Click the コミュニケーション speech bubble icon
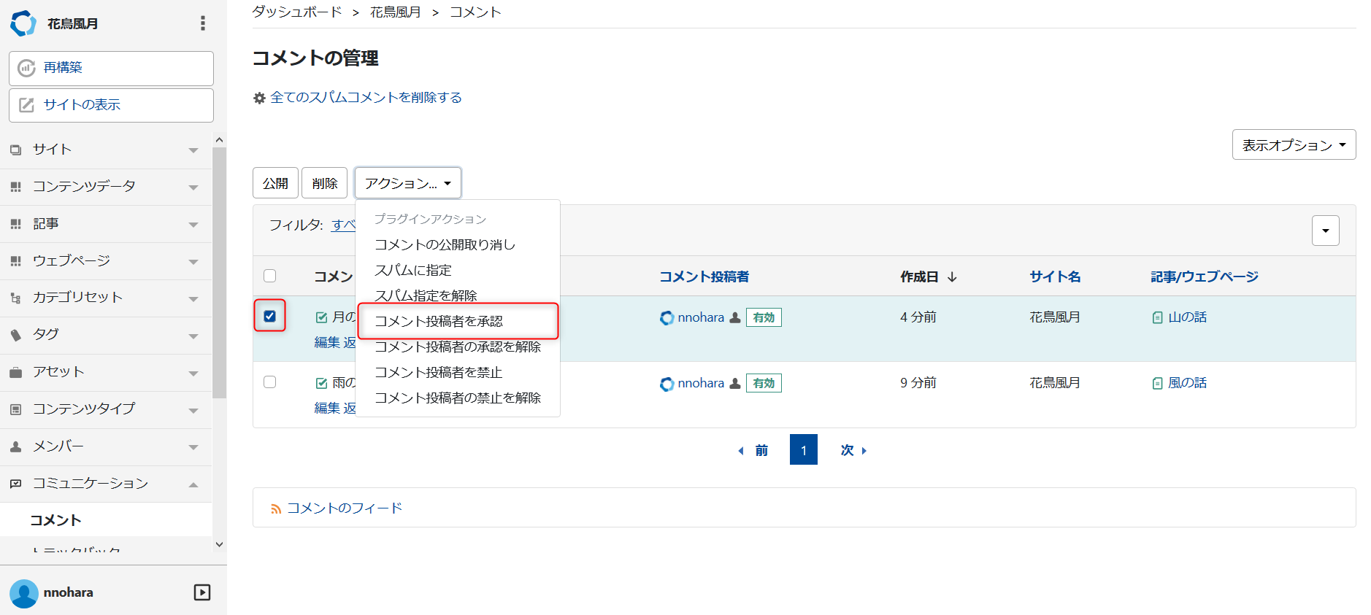The height and width of the screenshot is (615, 1371). 16,484
